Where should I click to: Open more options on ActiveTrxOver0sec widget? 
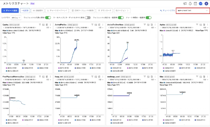click(x=155, y=25)
